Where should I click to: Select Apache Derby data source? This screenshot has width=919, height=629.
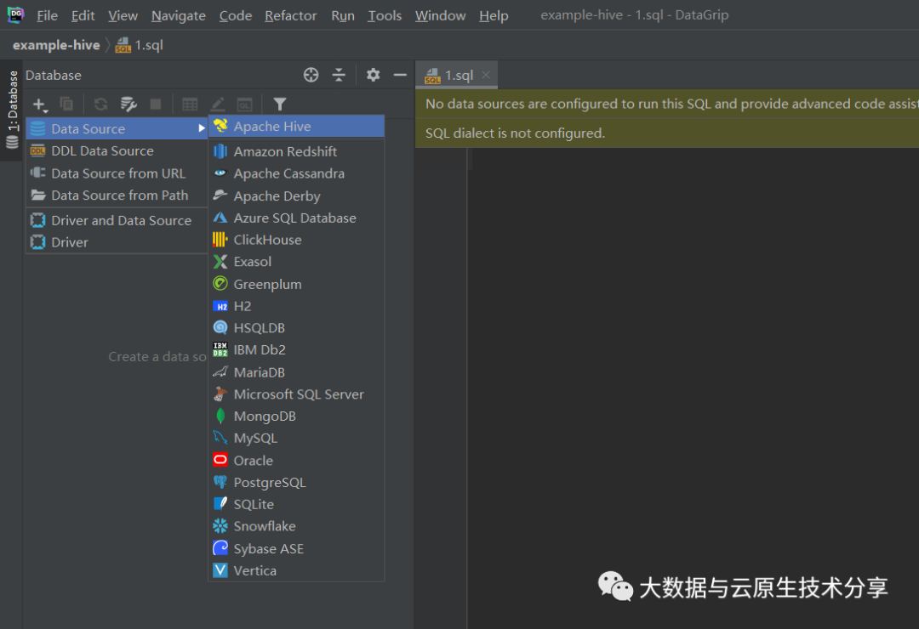[x=297, y=196]
